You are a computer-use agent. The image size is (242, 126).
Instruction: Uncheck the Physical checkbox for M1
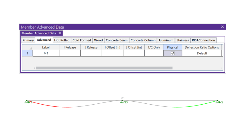click(x=173, y=53)
